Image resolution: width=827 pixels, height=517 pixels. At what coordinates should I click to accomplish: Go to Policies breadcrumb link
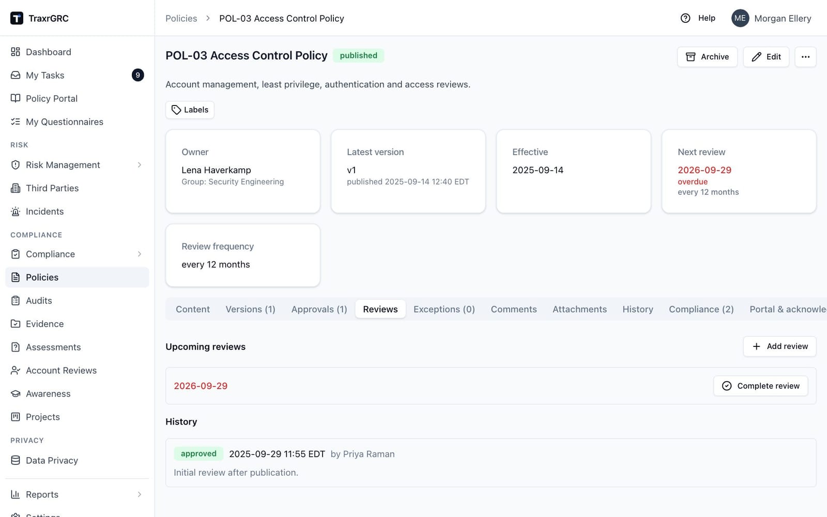point(181,18)
